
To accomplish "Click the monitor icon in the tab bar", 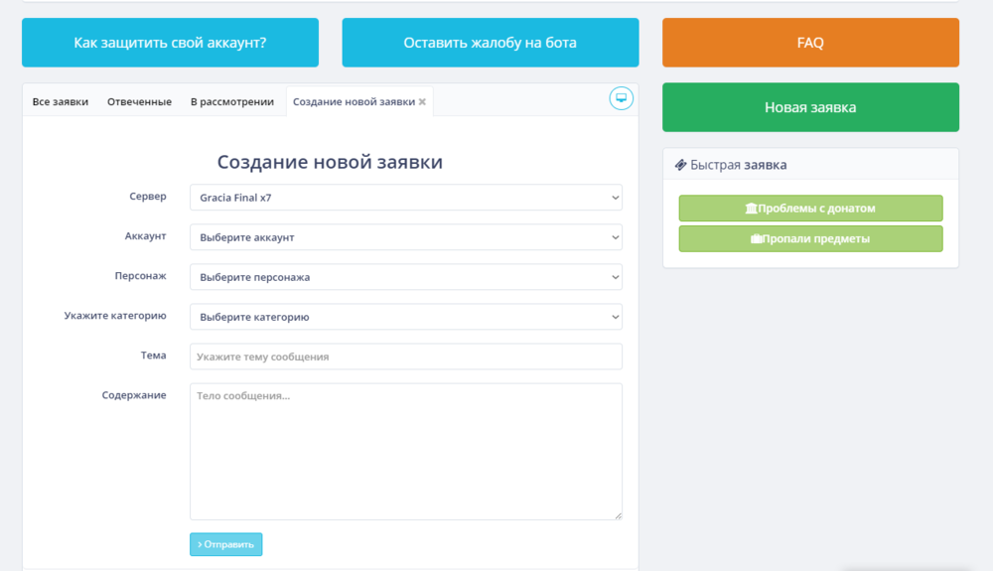I will tap(621, 98).
